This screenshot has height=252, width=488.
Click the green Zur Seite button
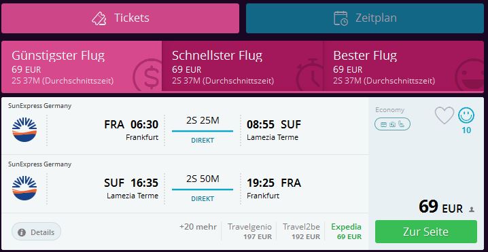pyautogui.click(x=425, y=232)
